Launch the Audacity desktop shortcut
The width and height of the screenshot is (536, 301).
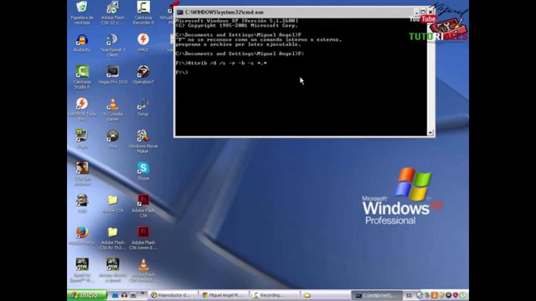coord(82,40)
